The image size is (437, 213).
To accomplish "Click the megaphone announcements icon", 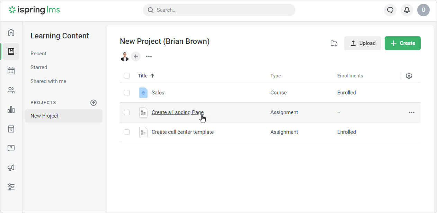I will point(11,168).
